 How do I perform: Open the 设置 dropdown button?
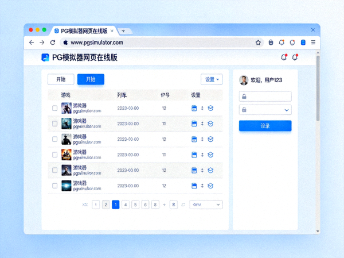point(212,79)
